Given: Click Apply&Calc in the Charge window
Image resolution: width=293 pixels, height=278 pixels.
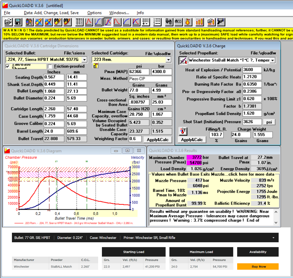Looking at the screenshot, I should (x=192, y=140).
